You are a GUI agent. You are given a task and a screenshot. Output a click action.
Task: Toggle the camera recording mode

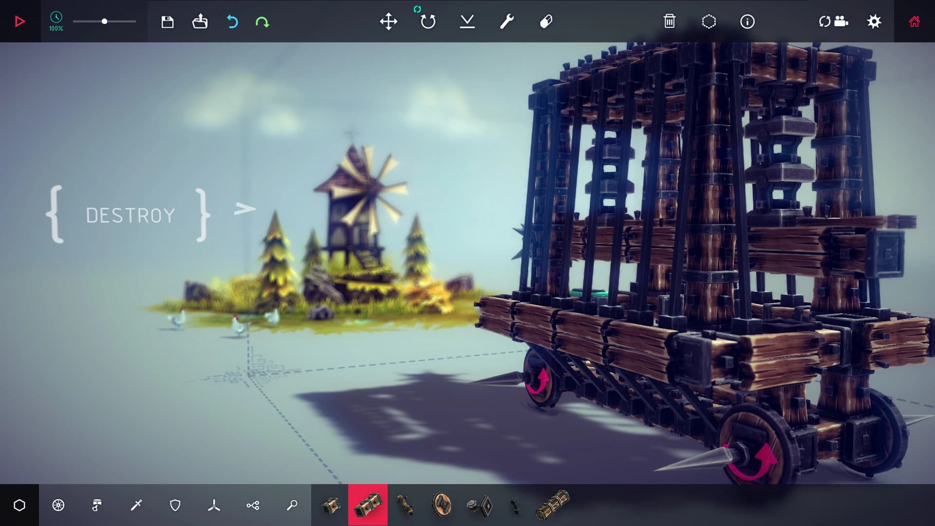tap(833, 21)
